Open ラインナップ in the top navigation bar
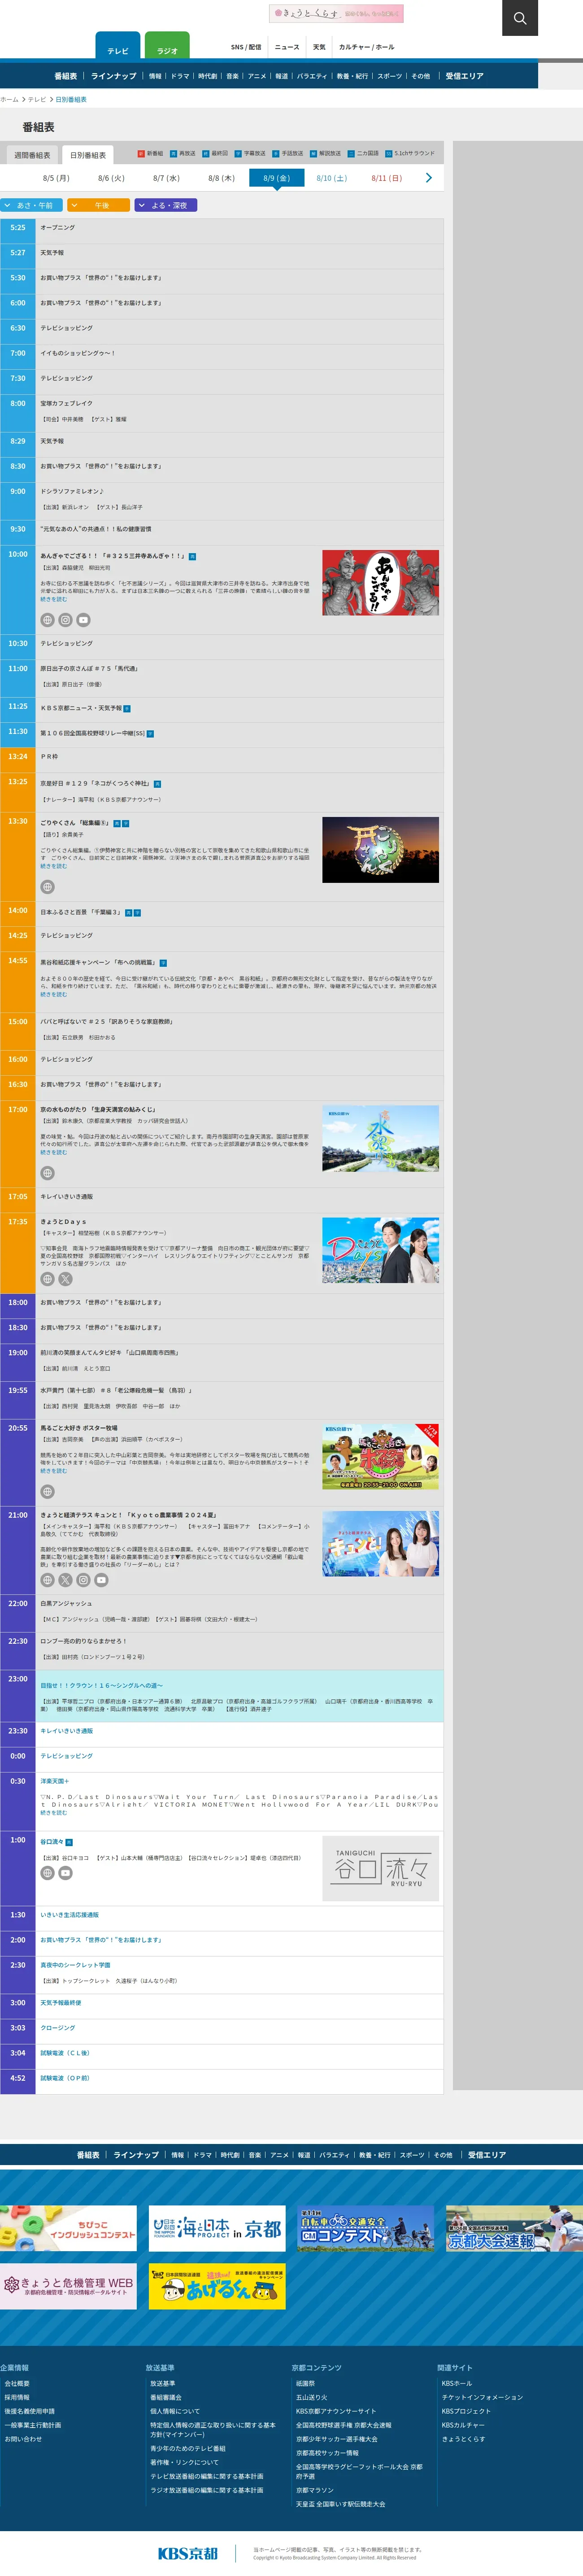This screenshot has width=583, height=2576. (x=113, y=76)
